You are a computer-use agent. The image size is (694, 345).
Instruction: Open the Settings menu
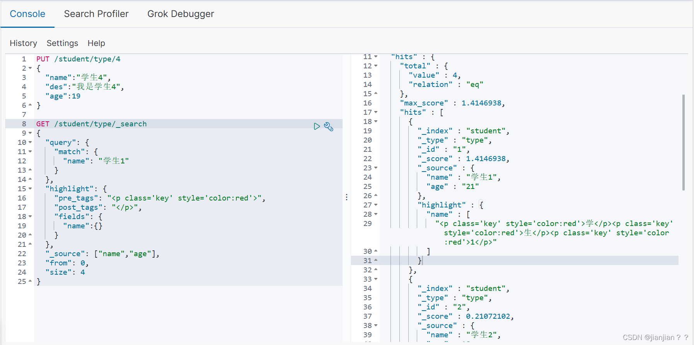coord(62,43)
